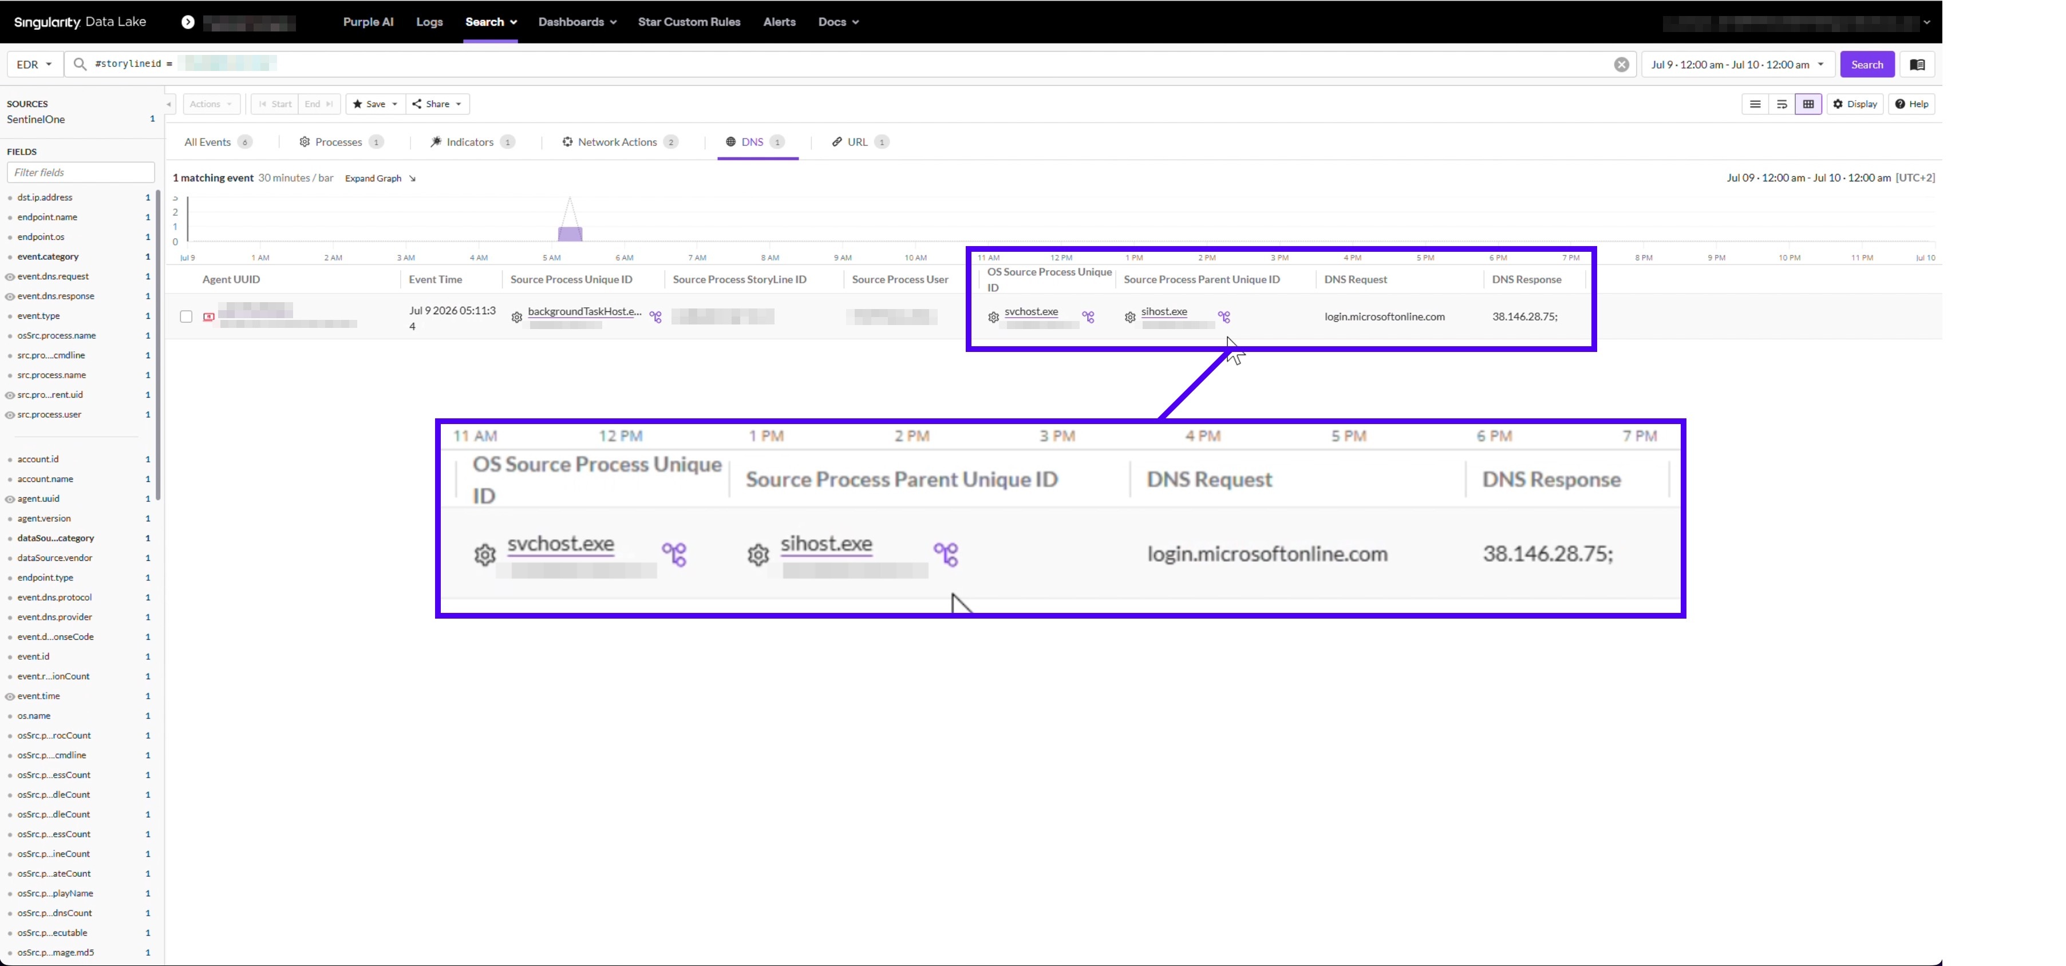Click the histogram bar near 5 AM

[x=570, y=233]
